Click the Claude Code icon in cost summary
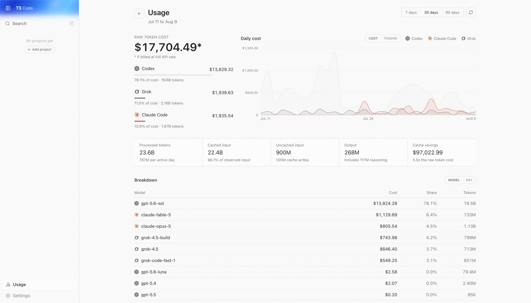 (x=137, y=115)
